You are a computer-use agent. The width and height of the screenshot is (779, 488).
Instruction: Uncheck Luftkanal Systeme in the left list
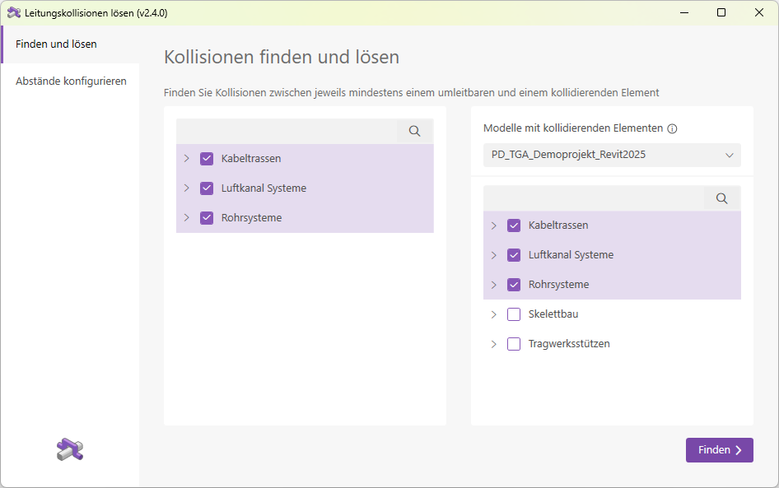[x=207, y=188]
